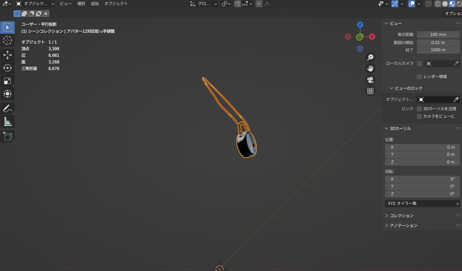Set selection mode to intersect
462x271 pixels.
[46, 14]
